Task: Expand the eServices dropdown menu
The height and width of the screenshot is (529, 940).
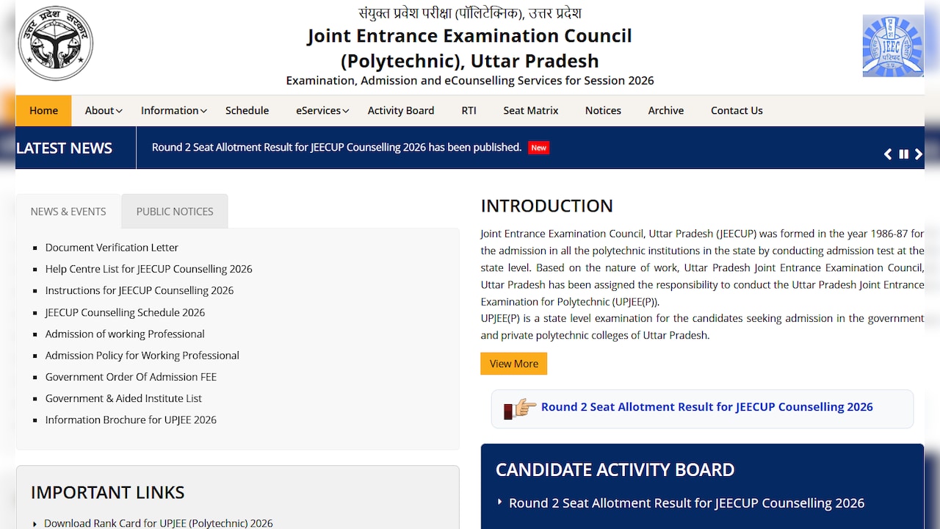Action: point(322,110)
